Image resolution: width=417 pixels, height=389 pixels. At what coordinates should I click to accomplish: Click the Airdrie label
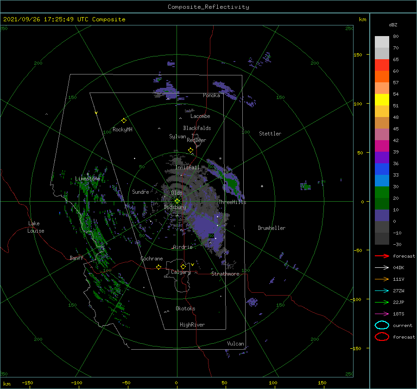pos(183,247)
